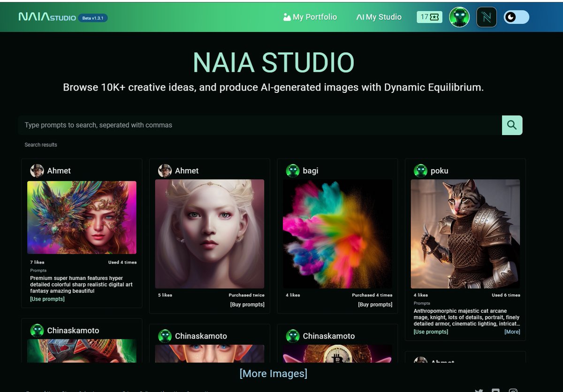Open the poku username link
Image resolution: width=563 pixels, height=392 pixels.
tap(440, 171)
